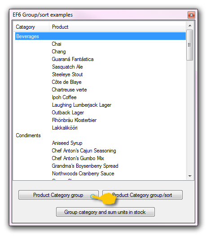The width and height of the screenshot is (206, 239).
Task: Select the Condiments category row
Action: [x=101, y=135]
